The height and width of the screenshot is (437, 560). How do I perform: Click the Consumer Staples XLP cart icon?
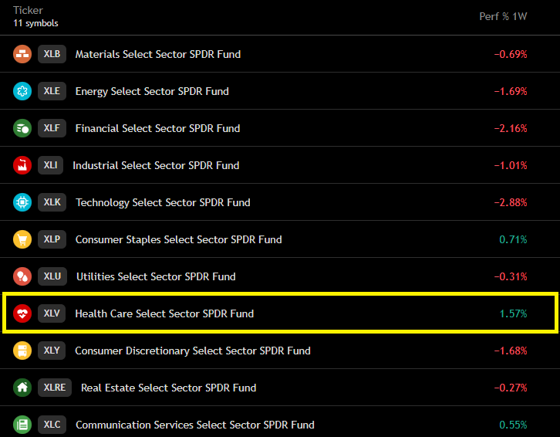[22, 239]
